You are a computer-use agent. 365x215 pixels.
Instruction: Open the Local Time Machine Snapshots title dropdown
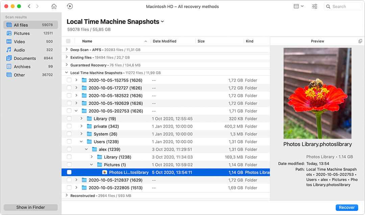point(162,21)
